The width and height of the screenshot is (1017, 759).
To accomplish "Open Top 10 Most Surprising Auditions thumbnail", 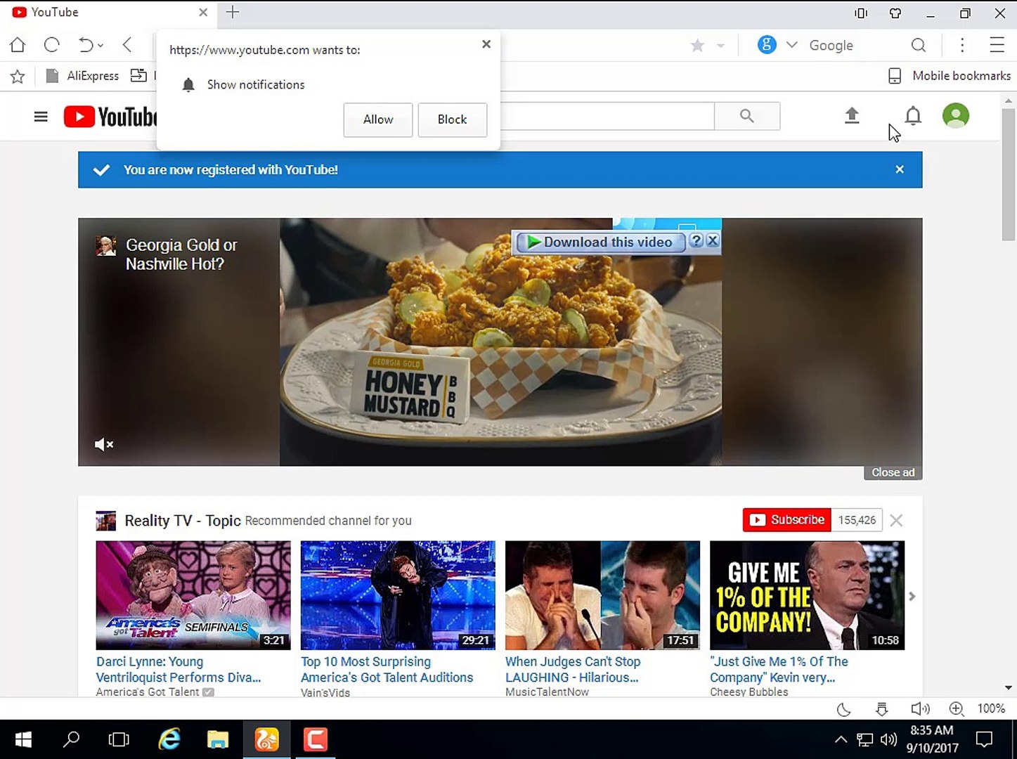I will coord(398,595).
